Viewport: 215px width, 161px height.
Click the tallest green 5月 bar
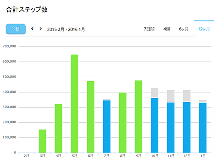point(74,103)
